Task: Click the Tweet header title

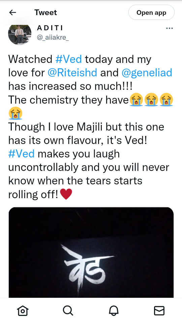Action: point(45,12)
